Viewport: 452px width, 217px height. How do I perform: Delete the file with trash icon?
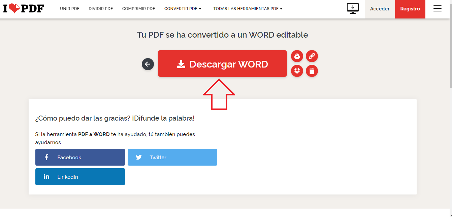pos(312,71)
